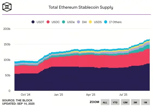Switch zoom to 1M
This screenshot has width=153, height=106.
point(145,102)
